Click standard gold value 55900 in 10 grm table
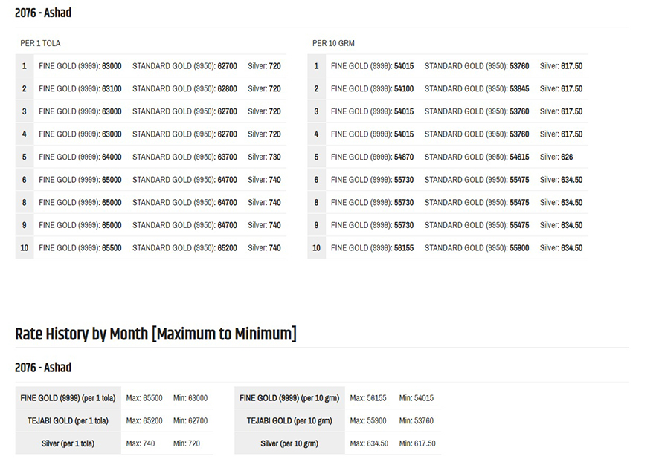 [519, 248]
